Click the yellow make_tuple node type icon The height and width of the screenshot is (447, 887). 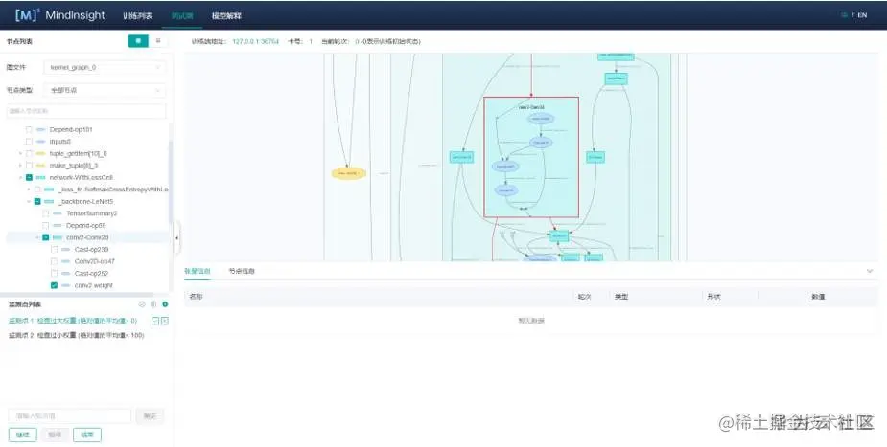click(40, 166)
